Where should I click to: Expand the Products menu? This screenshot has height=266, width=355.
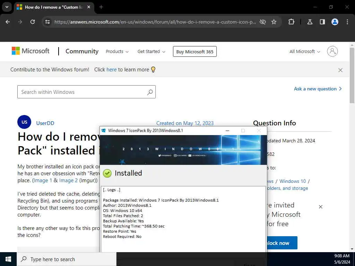[x=117, y=52]
